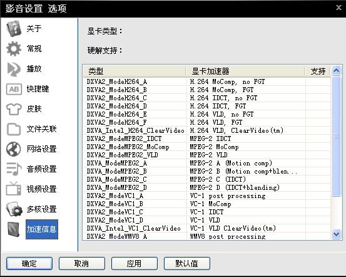Screen dimensions: 346x277
Task: Open the 播放 playback settings icon
Action: click(14, 69)
